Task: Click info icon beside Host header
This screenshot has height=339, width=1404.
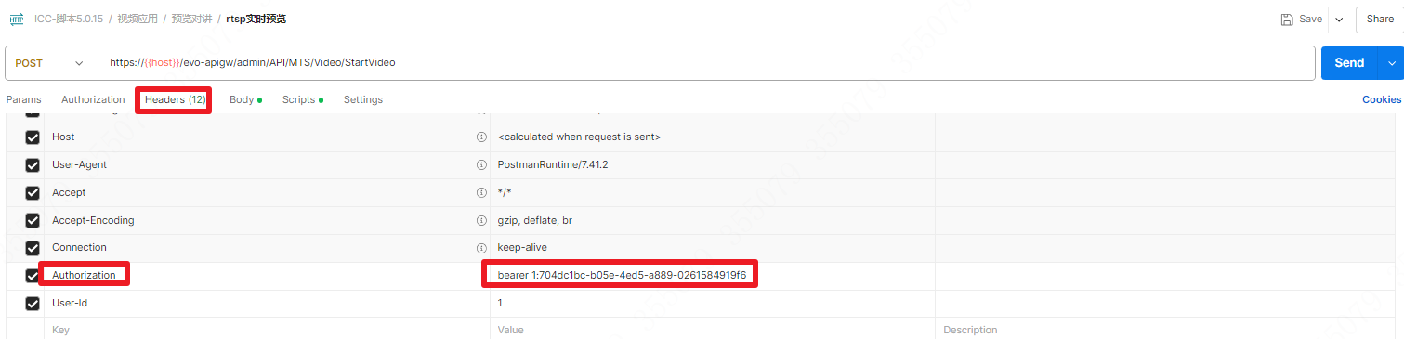Action: point(481,137)
